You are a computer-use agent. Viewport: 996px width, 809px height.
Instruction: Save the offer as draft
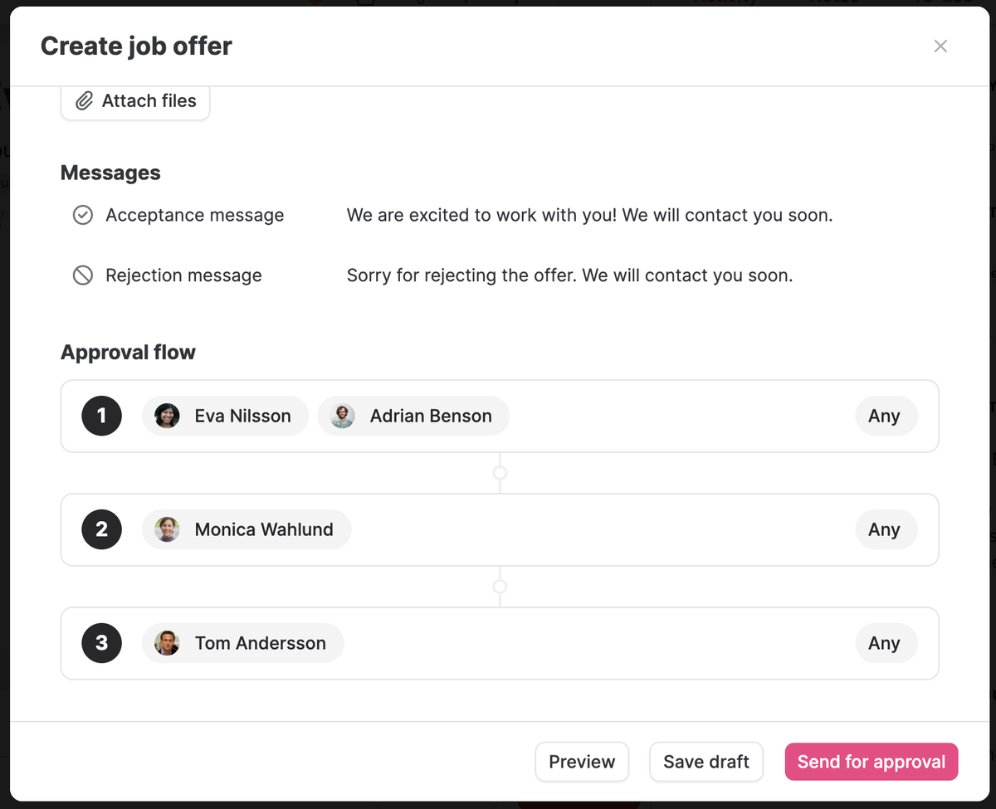[x=705, y=762]
